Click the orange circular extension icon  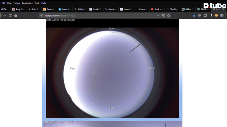(x=216, y=16)
